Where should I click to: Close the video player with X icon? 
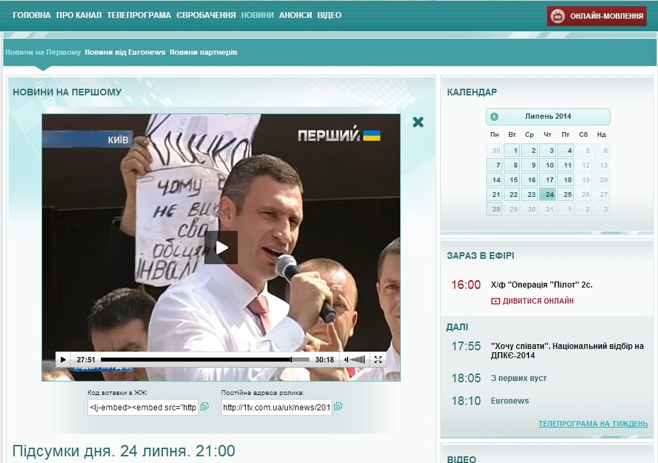pos(418,122)
